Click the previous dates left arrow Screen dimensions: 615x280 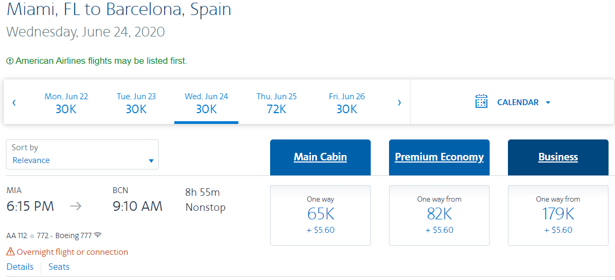point(14,102)
